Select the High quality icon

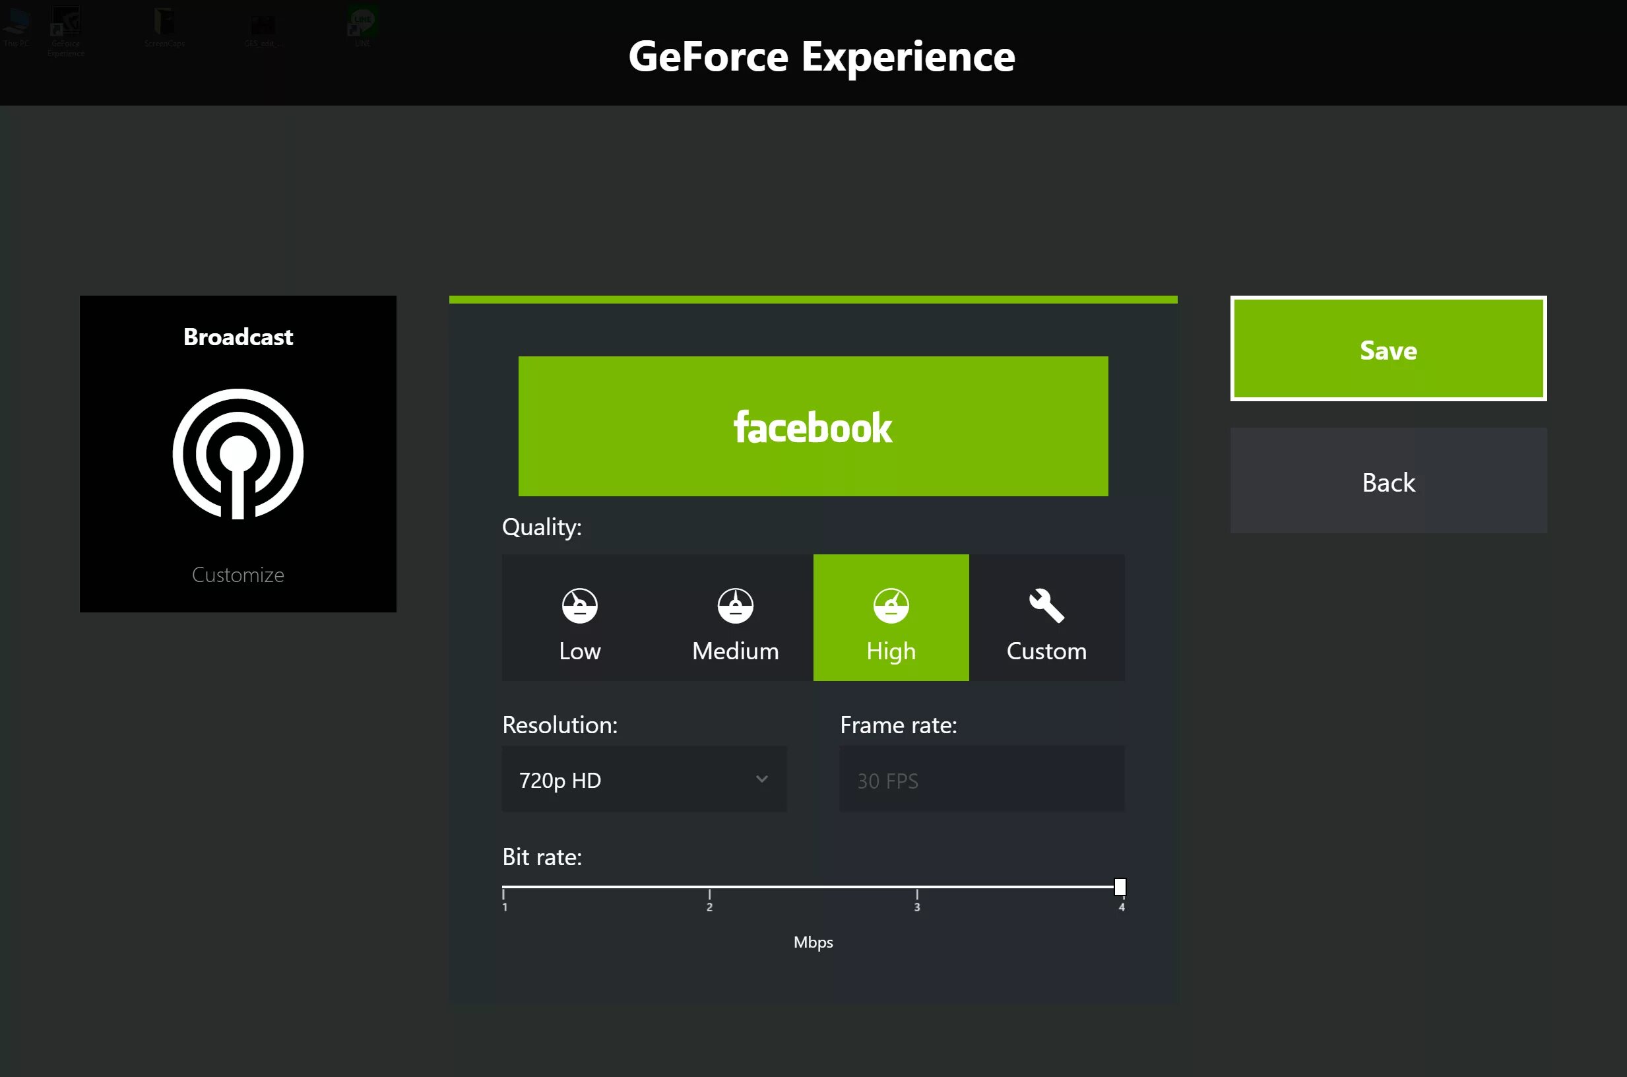click(x=891, y=603)
